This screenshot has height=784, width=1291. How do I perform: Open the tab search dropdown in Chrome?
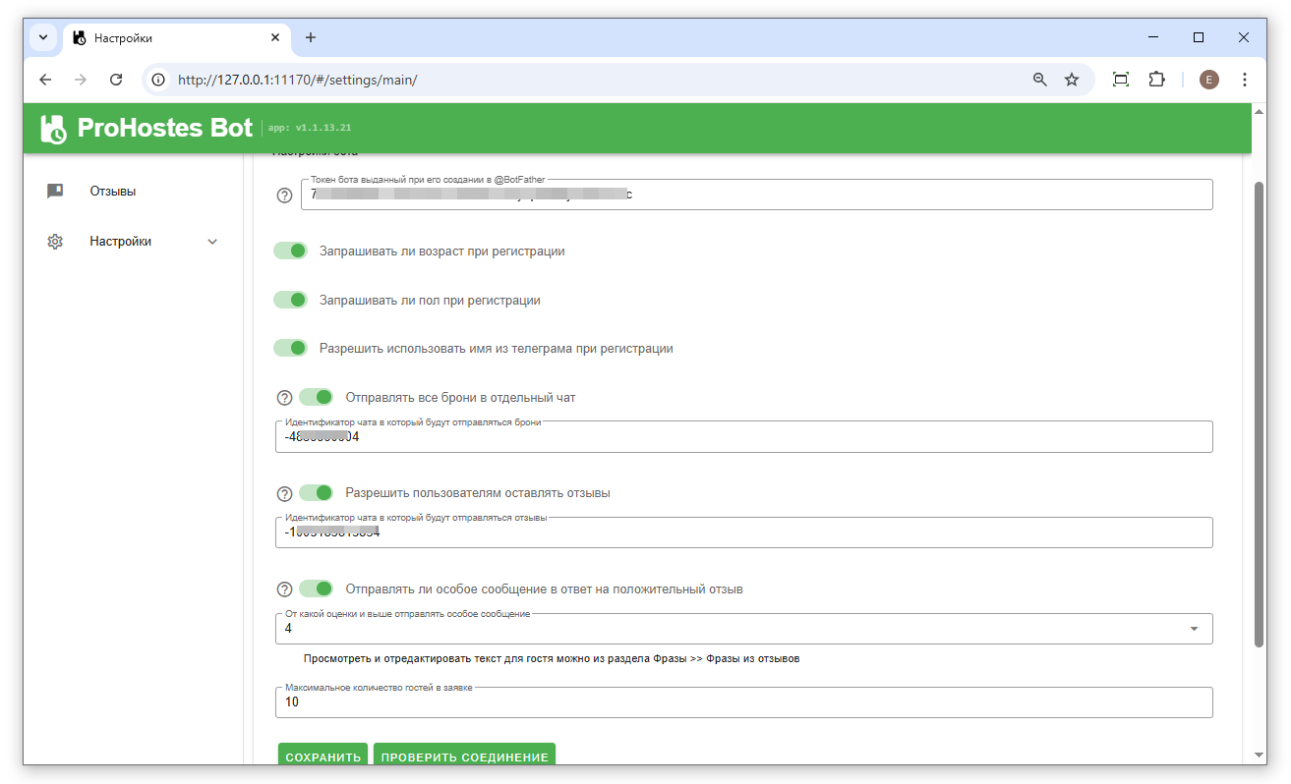click(x=43, y=37)
